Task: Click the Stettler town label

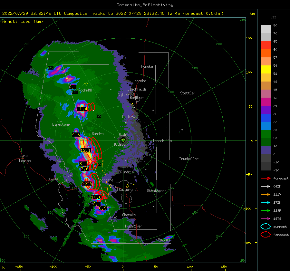Action: (x=188, y=93)
